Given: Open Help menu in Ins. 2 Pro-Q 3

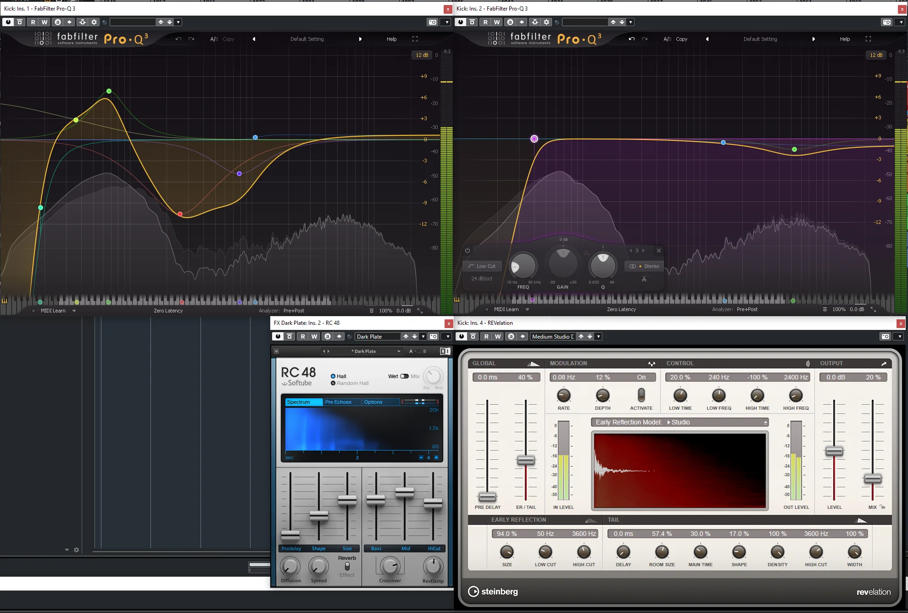Looking at the screenshot, I should 845,39.
